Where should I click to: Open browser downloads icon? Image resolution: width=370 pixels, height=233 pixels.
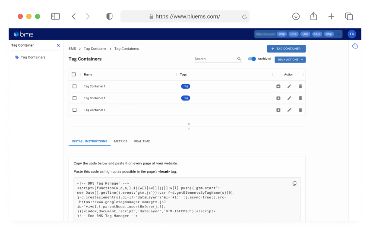(296, 16)
